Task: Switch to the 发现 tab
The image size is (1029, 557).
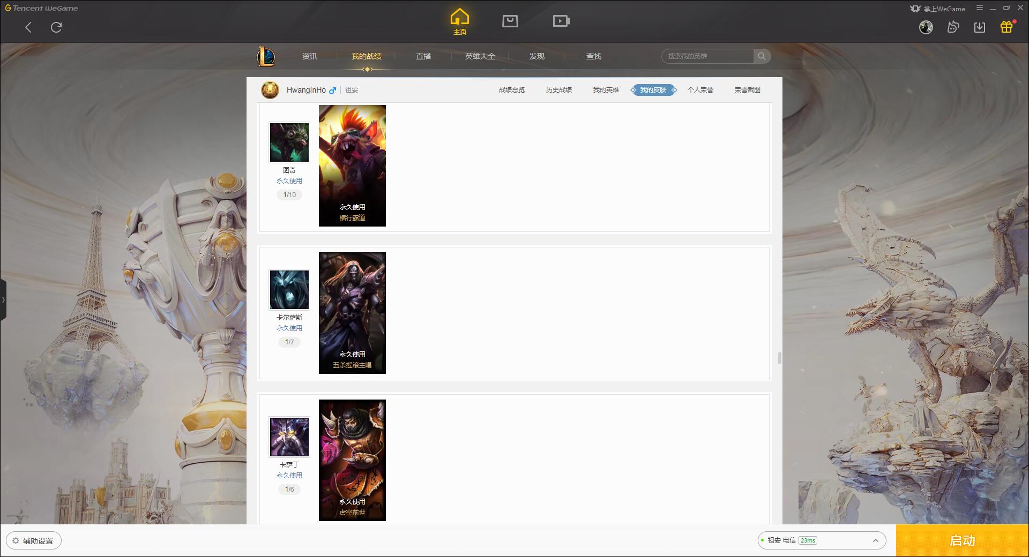Action: [x=537, y=56]
